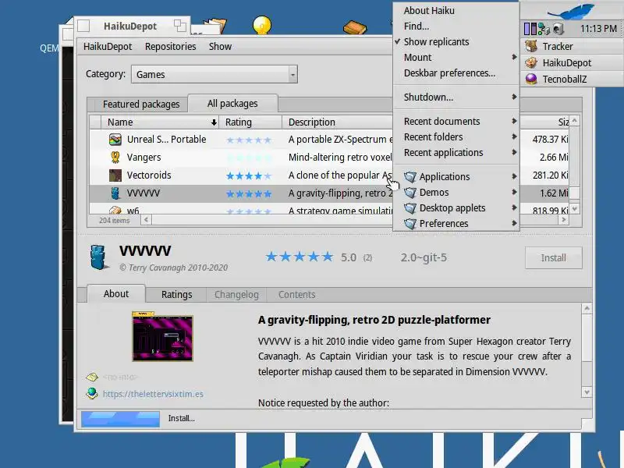Click the brown book icon on desktop
Screen dimensions: 624x468
pos(355,27)
